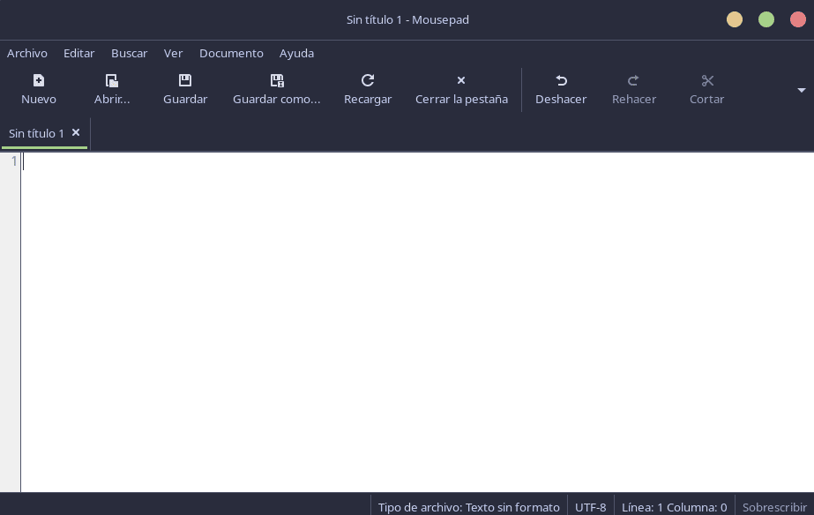The width and height of the screenshot is (814, 515).
Task: Open the file type selector in status bar
Action: click(x=468, y=507)
